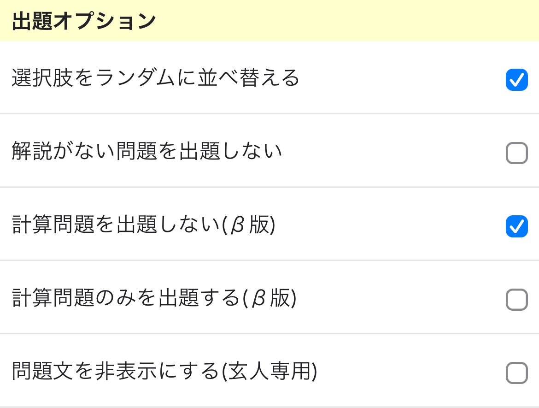Enable 解説がない問題を出題しない checkbox

pos(516,153)
